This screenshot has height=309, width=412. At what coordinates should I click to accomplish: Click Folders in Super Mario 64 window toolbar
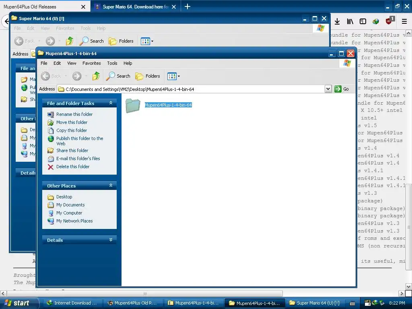click(121, 41)
